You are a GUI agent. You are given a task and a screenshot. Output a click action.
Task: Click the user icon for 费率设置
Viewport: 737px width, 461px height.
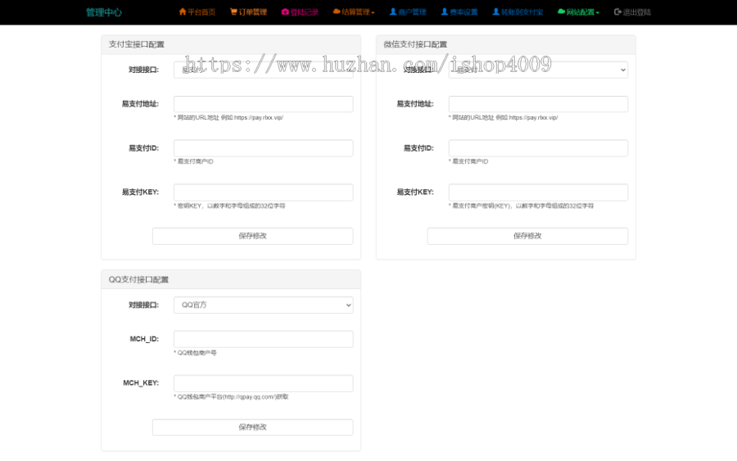(444, 11)
